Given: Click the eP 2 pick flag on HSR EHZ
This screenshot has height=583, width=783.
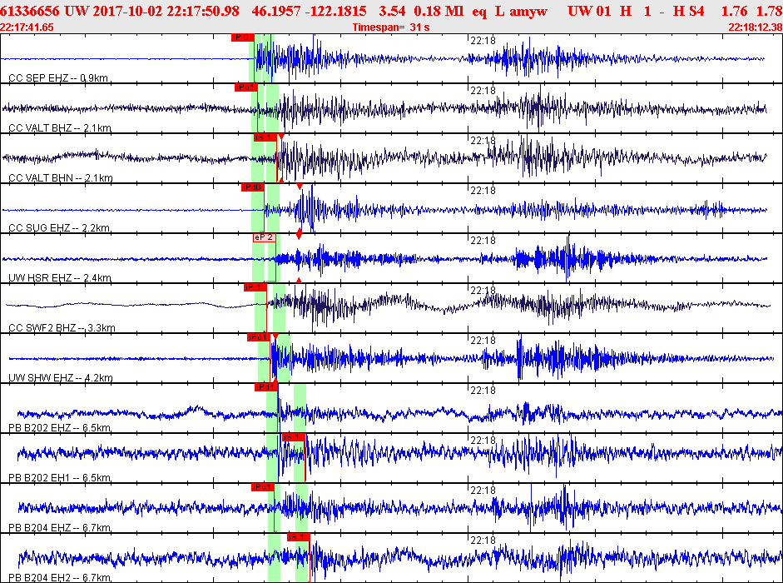Looking at the screenshot, I should (x=264, y=237).
